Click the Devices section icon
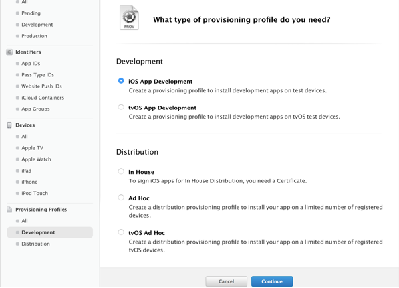399x288 pixels. click(x=9, y=125)
